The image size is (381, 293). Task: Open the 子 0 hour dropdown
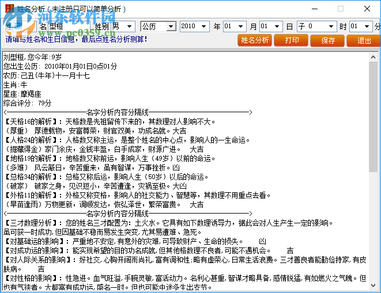point(331,26)
